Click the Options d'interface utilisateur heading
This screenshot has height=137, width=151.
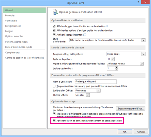coord(67,20)
